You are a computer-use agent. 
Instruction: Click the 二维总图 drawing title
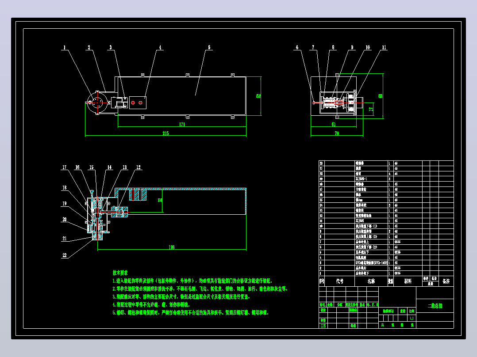tap(435, 306)
